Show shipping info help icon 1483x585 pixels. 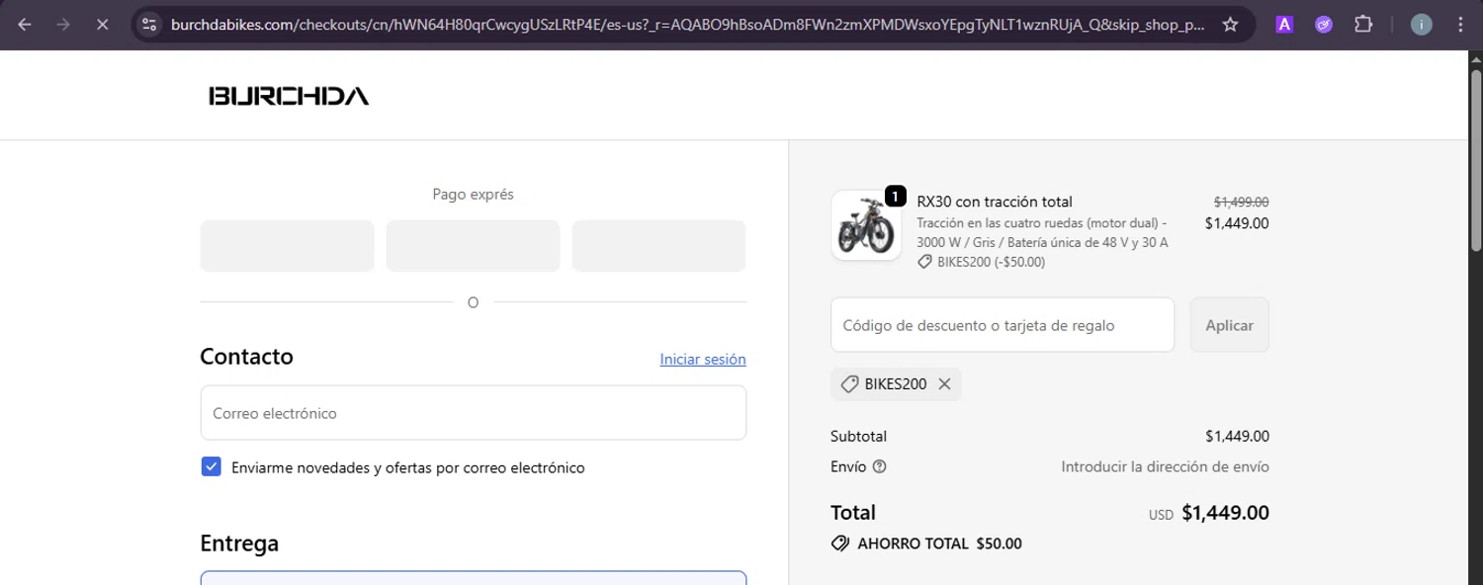[x=880, y=466]
